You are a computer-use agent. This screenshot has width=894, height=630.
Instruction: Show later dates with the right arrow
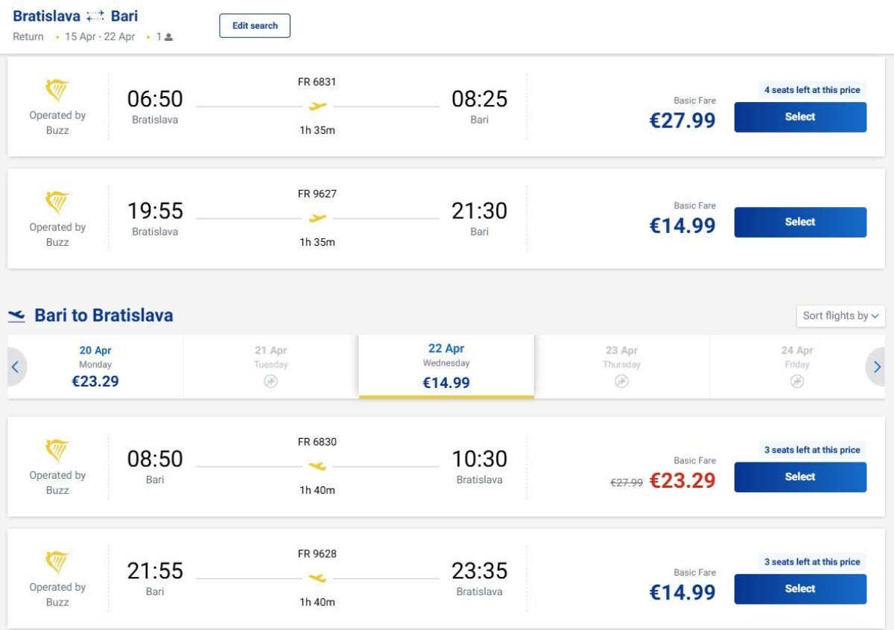[877, 367]
